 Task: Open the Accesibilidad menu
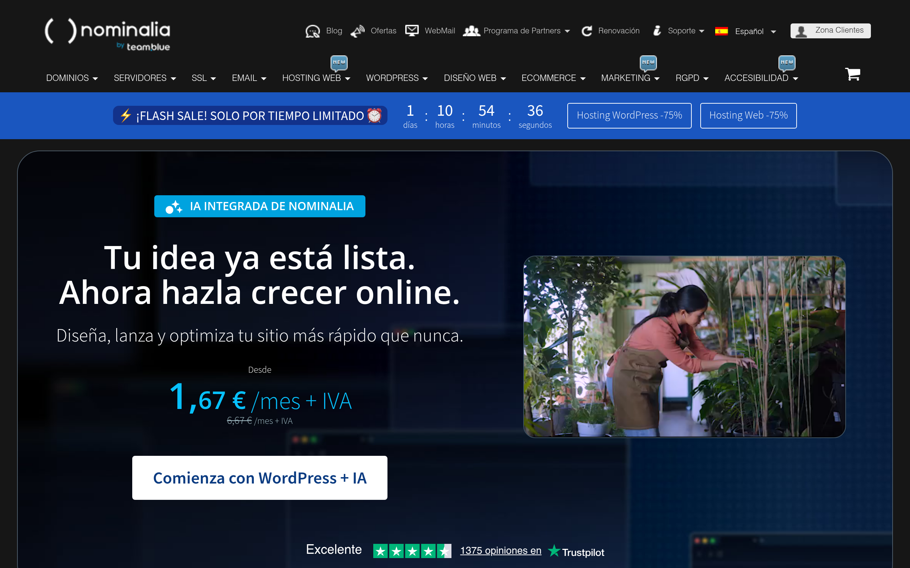761,78
